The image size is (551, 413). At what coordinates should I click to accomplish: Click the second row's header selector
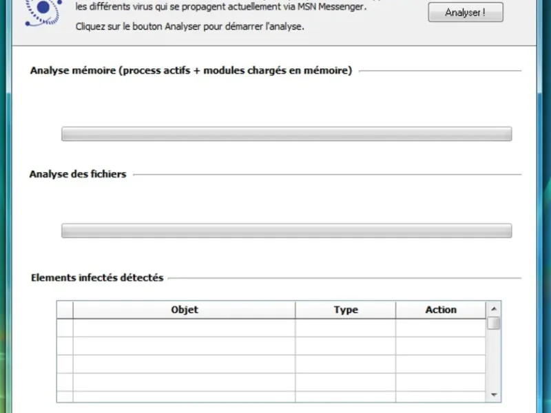coord(65,346)
